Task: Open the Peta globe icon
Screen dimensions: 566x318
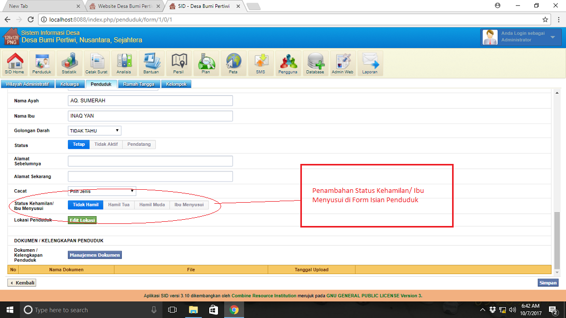Action: click(233, 63)
